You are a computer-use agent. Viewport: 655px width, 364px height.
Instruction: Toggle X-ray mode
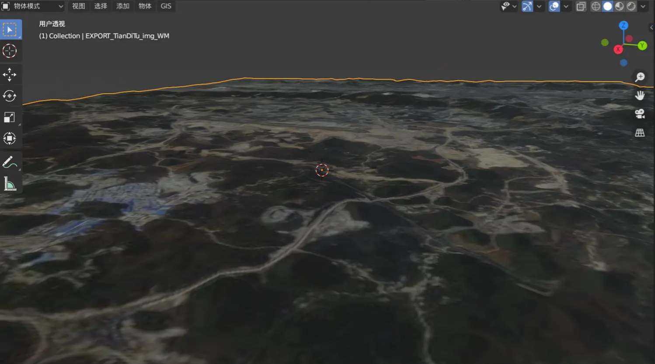[x=581, y=6]
